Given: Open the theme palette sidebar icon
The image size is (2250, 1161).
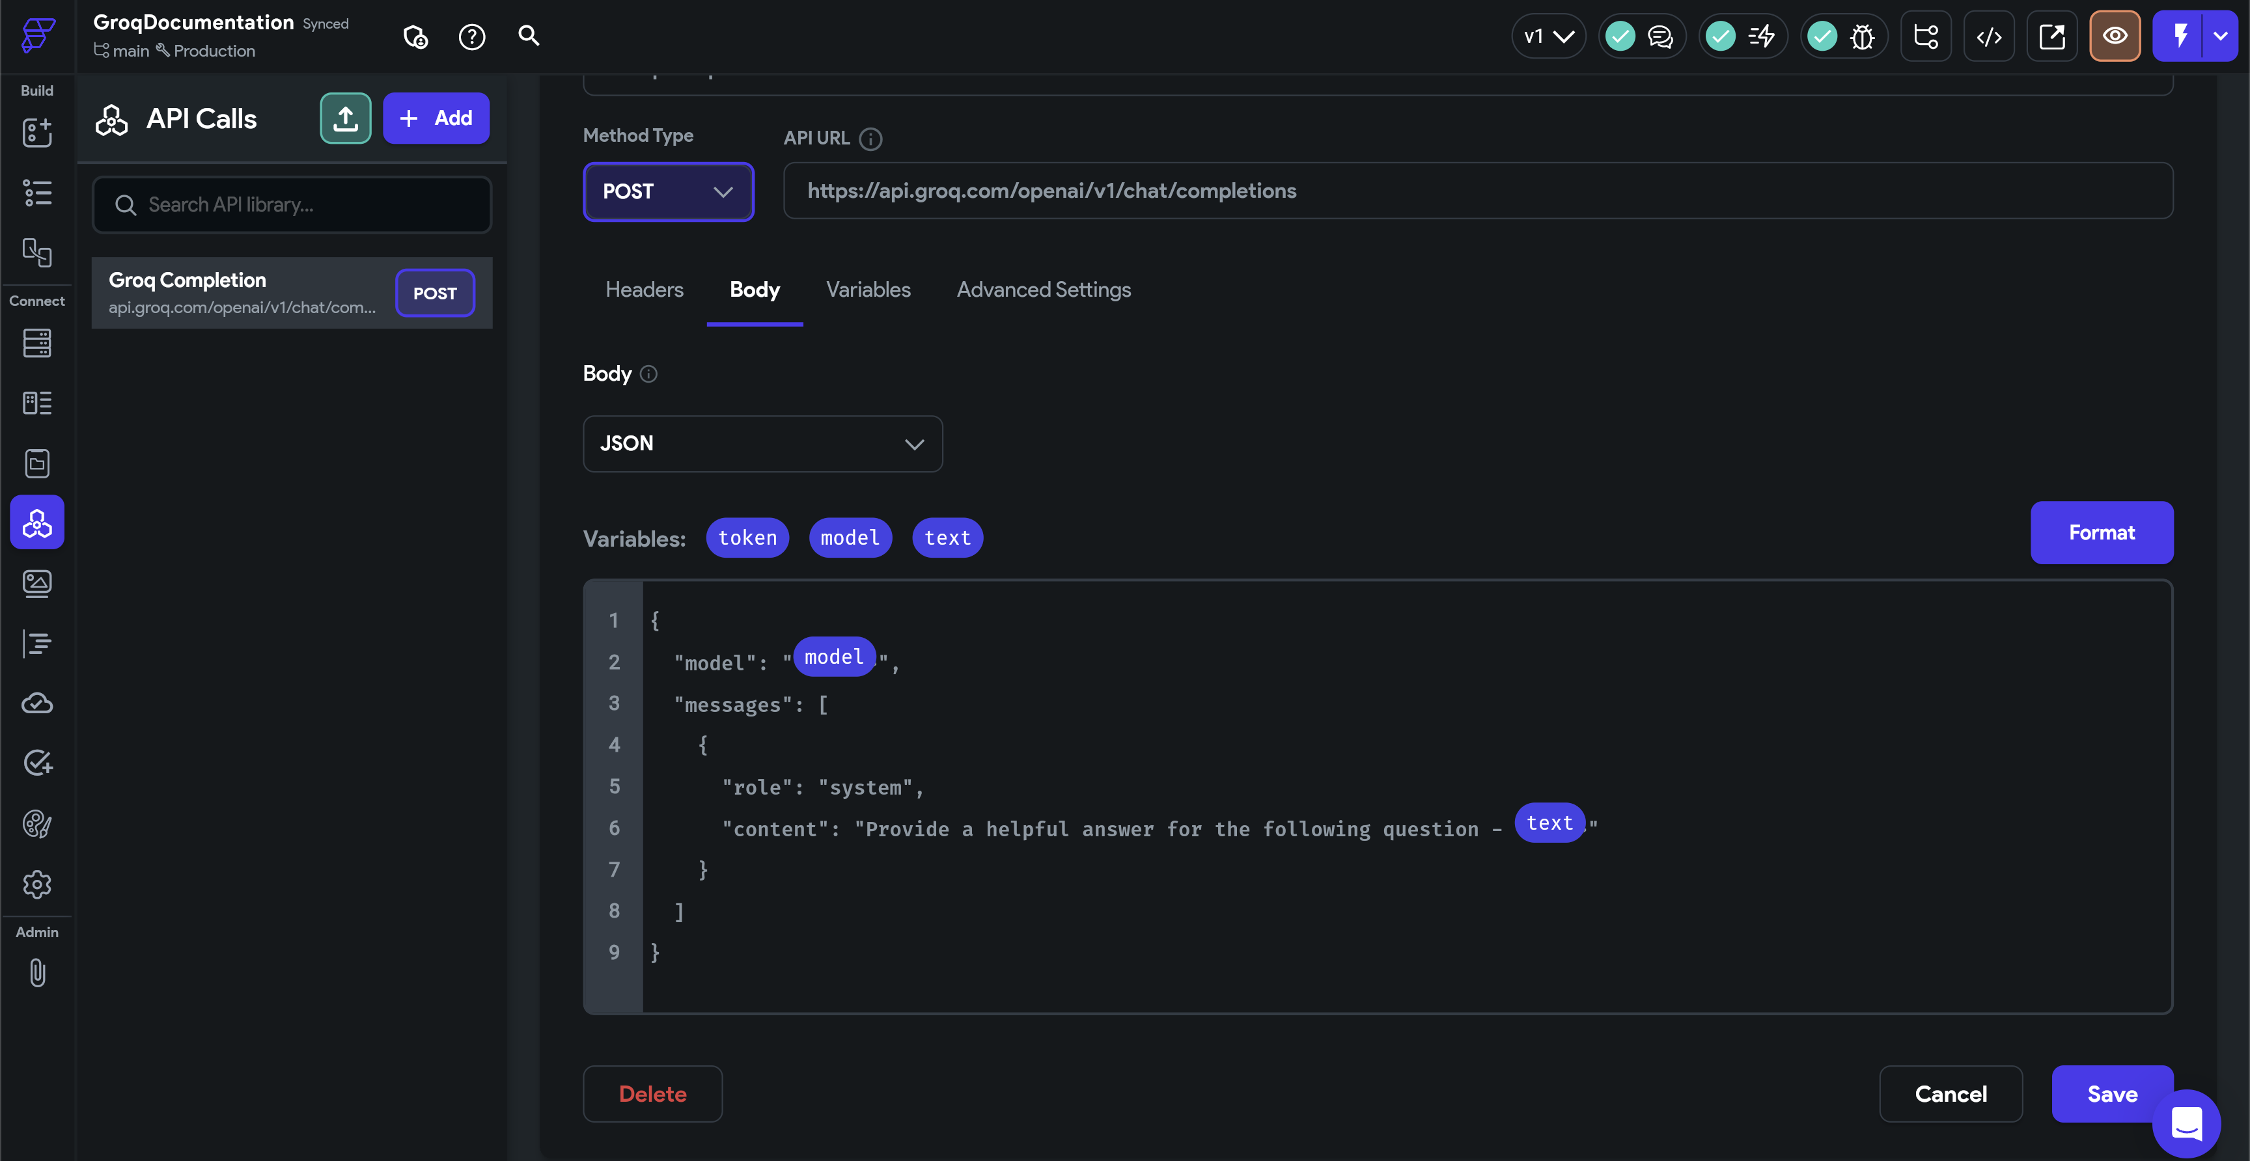Looking at the screenshot, I should tap(36, 823).
